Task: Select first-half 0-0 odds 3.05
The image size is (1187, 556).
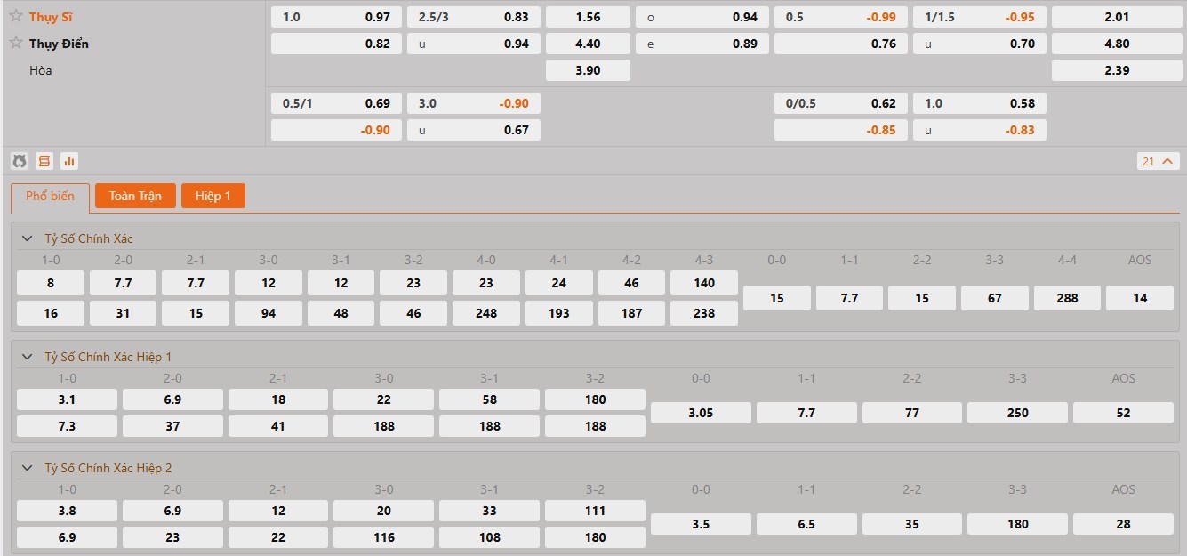Action: (701, 413)
